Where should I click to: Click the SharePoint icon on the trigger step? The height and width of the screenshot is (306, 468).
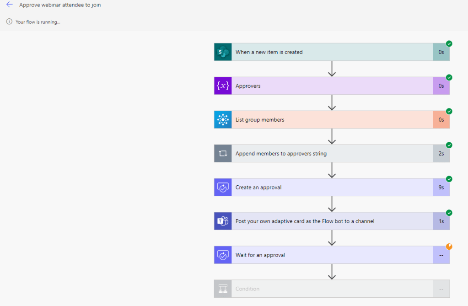(x=223, y=52)
